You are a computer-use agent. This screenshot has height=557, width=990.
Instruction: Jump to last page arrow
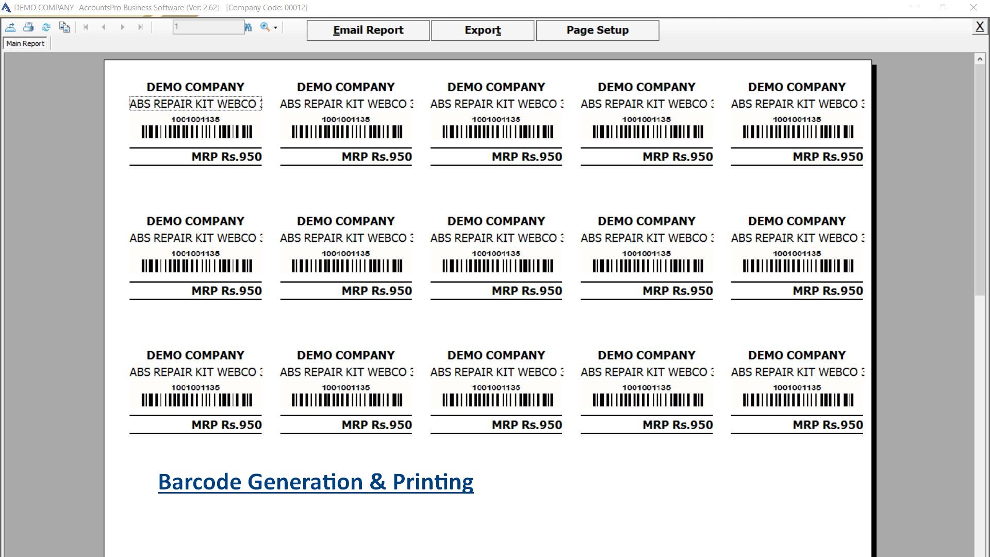click(140, 27)
